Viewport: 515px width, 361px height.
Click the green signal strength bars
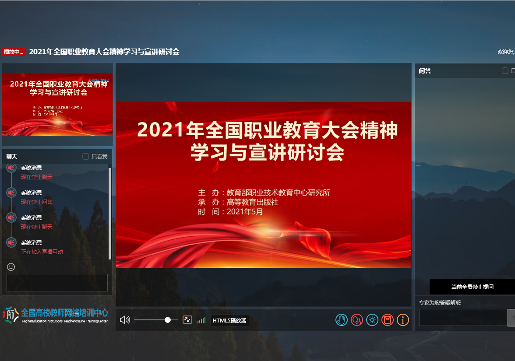tap(201, 320)
